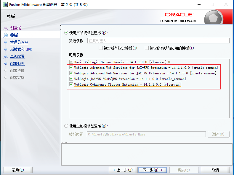Click the 配置进度 step label
The height and width of the screenshot is (175, 234).
17,71
